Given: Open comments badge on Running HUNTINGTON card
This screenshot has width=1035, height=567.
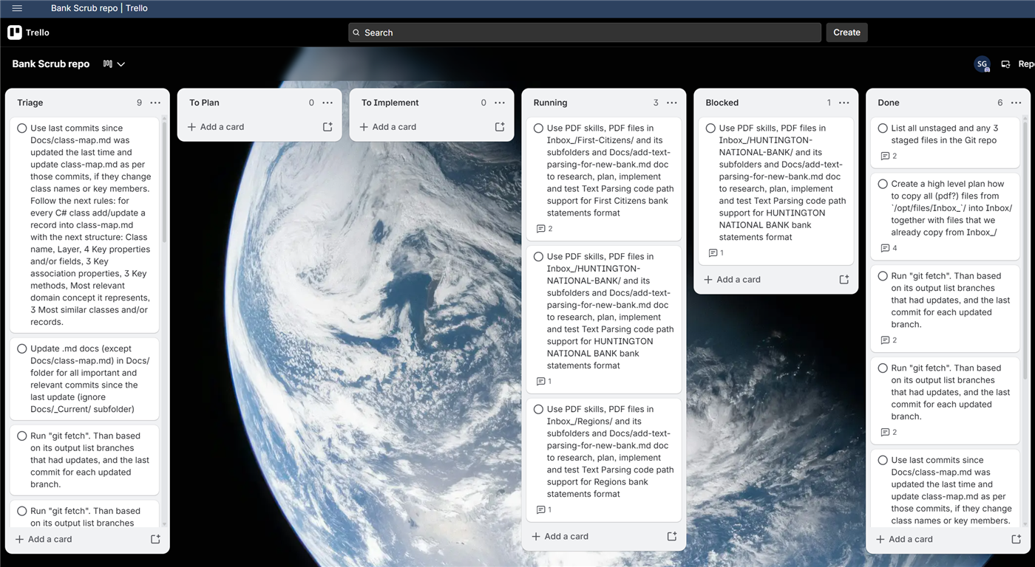Looking at the screenshot, I should 544,382.
